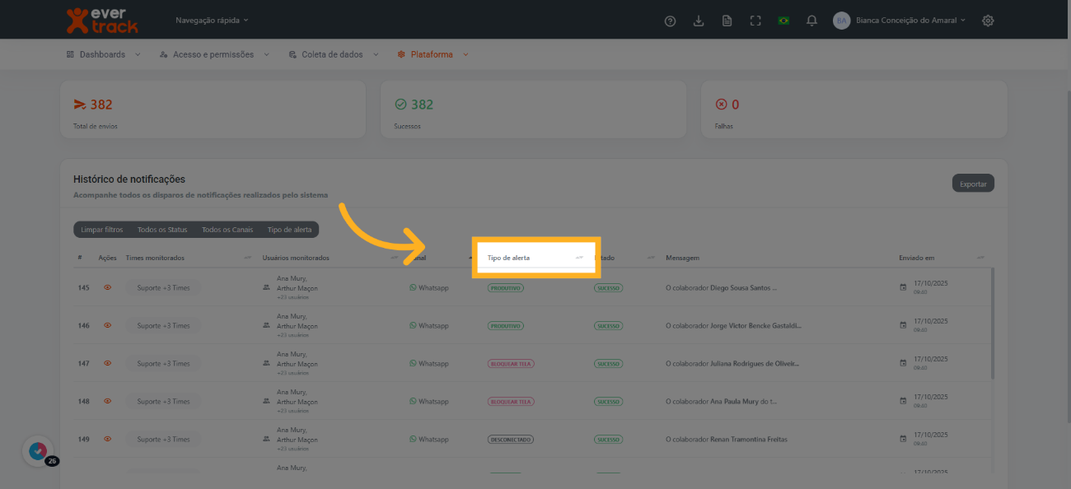Open the document icon in header
1071x489 pixels.
tap(727, 21)
